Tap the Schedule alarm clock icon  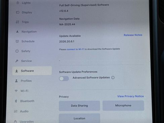point(17,41)
